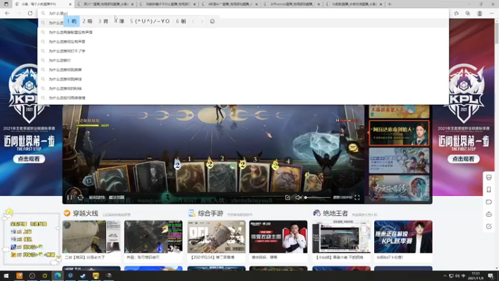Click into the address bar text field
This screenshot has height=281, width=499.
coord(243,13)
